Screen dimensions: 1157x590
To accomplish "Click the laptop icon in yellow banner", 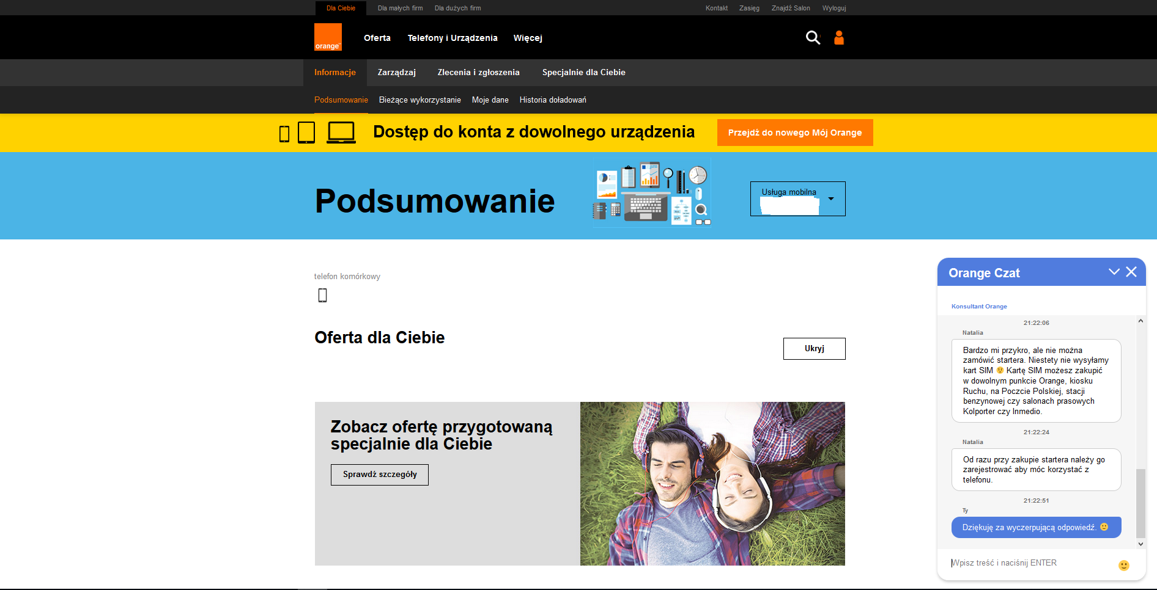I will 341,133.
